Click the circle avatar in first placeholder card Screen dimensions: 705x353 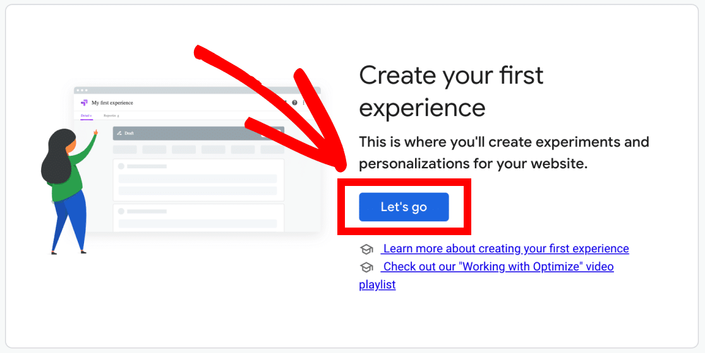pos(121,166)
